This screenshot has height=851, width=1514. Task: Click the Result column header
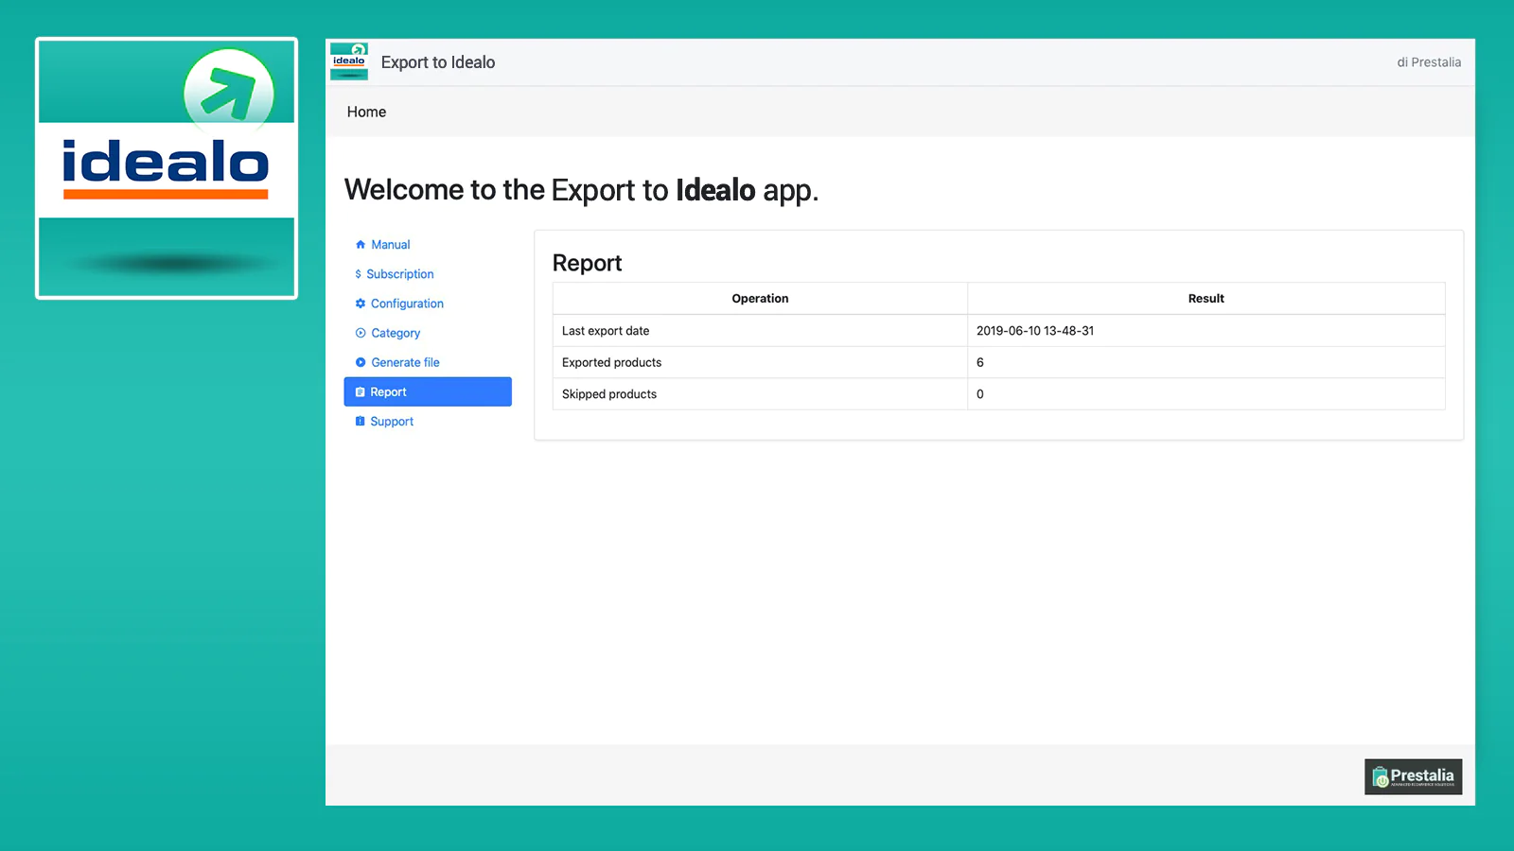1206,299
